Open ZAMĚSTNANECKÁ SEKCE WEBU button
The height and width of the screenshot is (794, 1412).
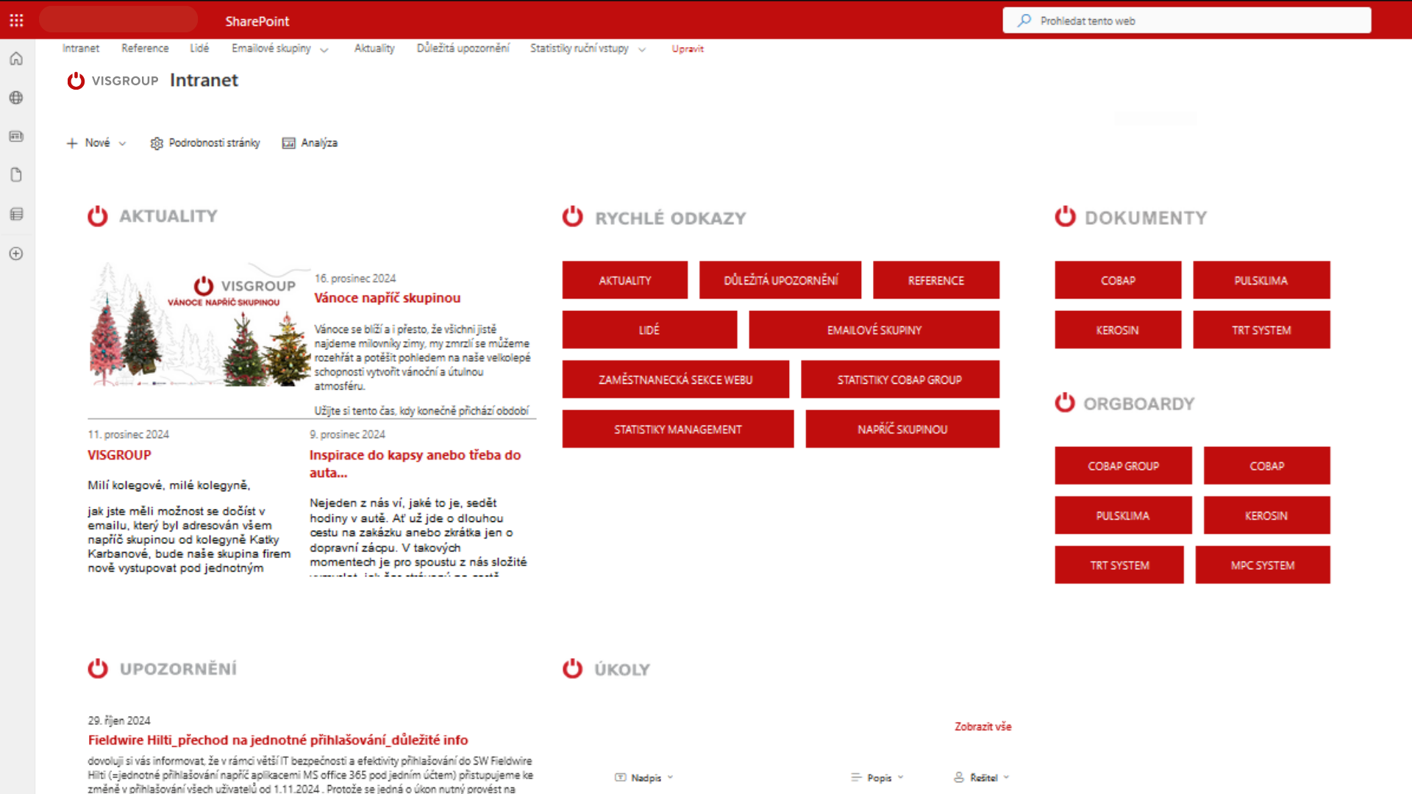point(676,379)
